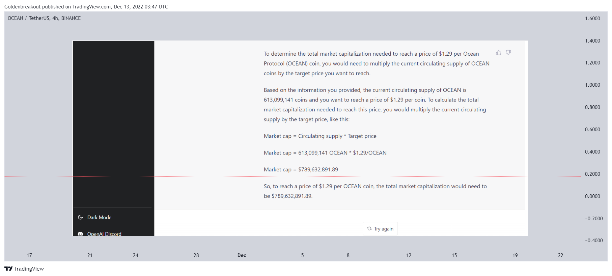Screen dimensions: 612x276
Task: Click the thumbs up icon
Action: (498, 53)
